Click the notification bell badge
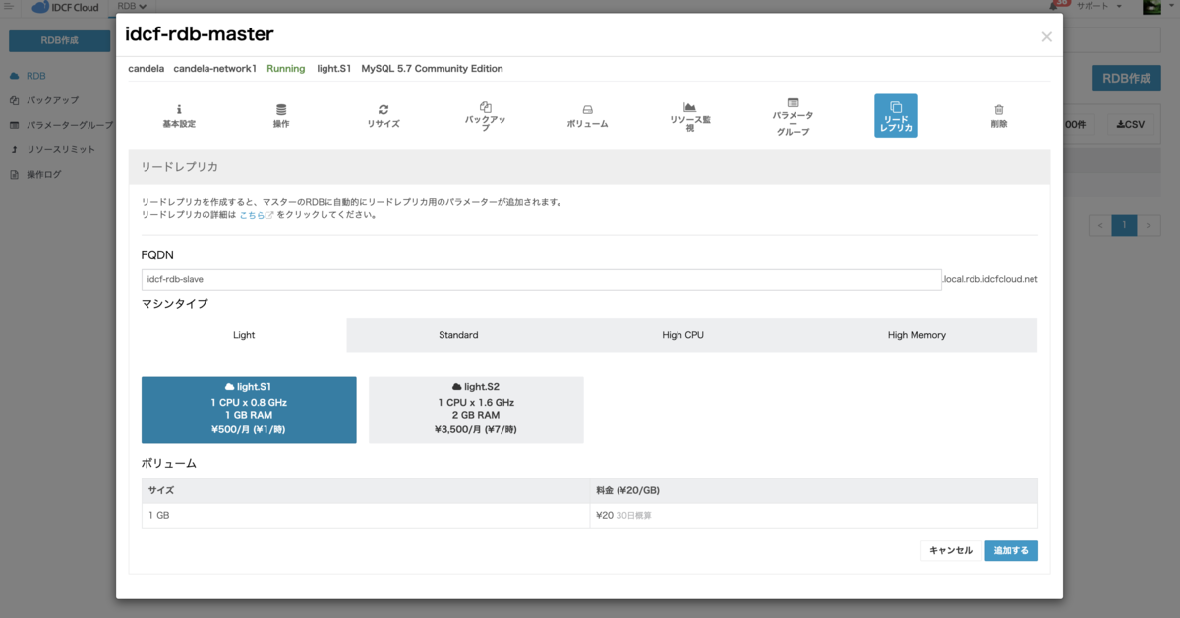The image size is (1180, 618). [x=1060, y=5]
